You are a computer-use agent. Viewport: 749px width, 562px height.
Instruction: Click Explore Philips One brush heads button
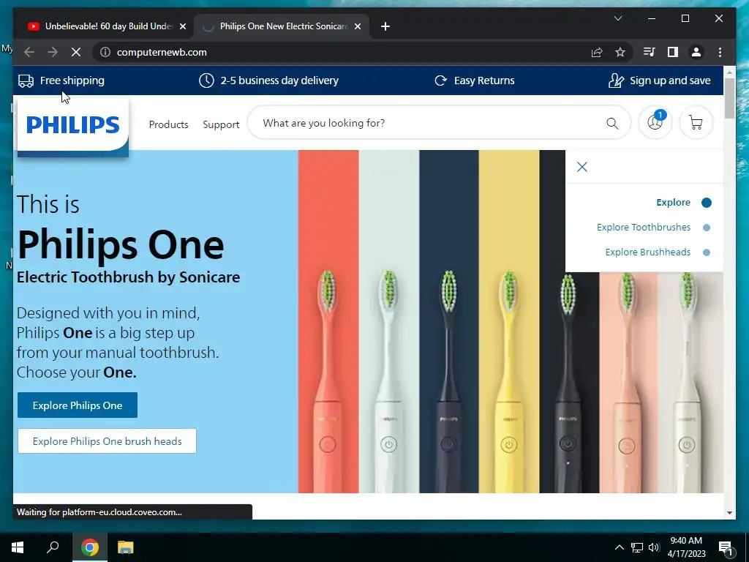[x=107, y=441]
